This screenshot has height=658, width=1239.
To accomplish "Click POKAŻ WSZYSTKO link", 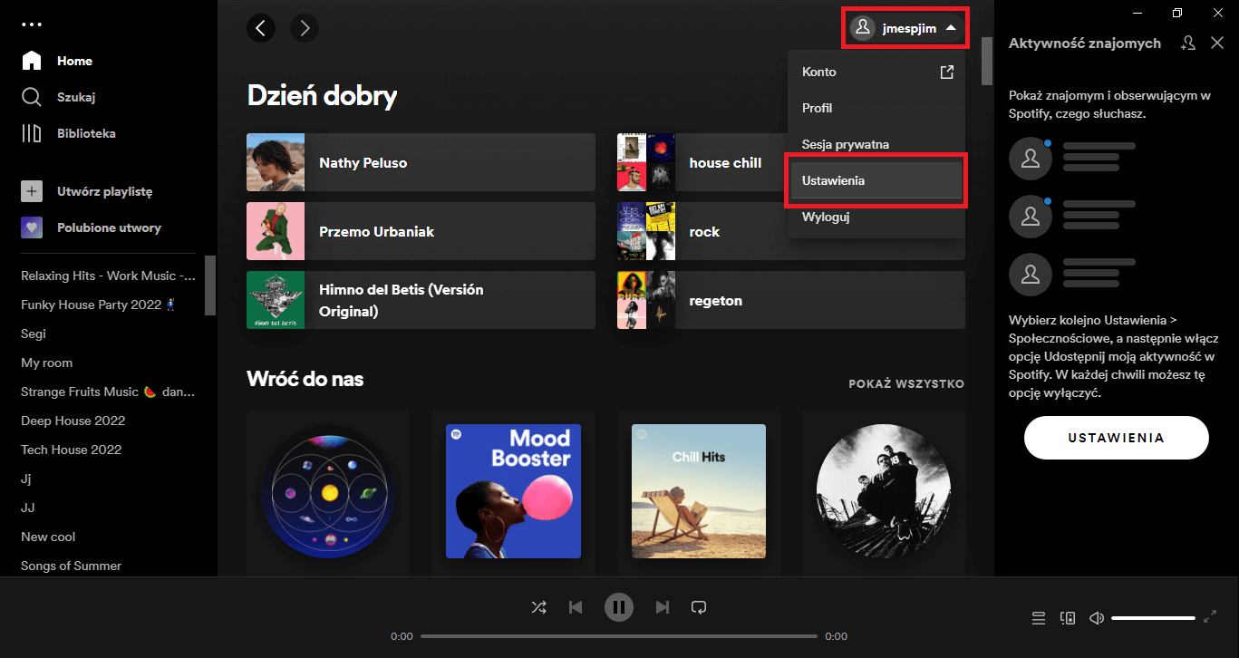I will click(x=906, y=383).
